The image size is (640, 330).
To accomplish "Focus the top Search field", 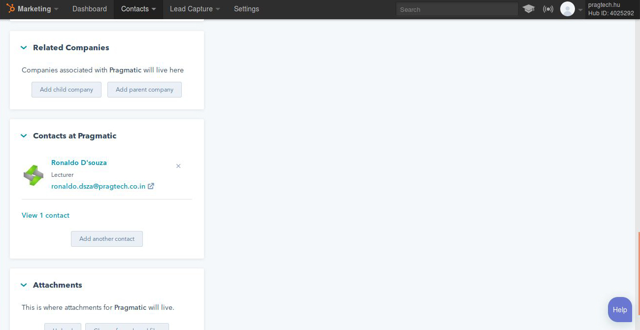I will [457, 9].
